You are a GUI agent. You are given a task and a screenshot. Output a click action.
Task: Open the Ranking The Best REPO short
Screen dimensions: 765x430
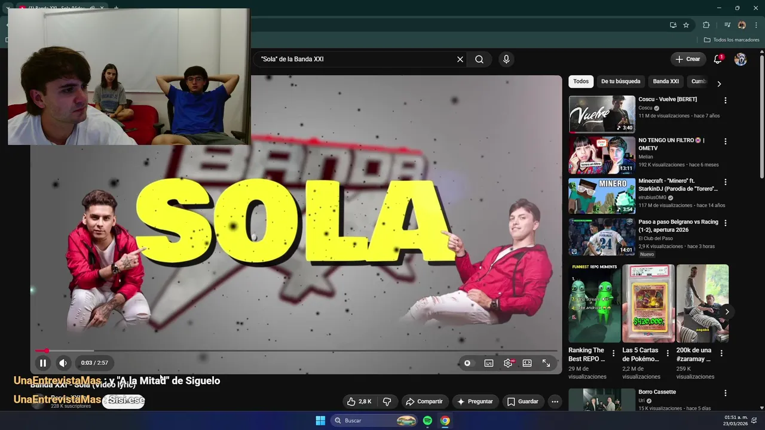pos(595,303)
